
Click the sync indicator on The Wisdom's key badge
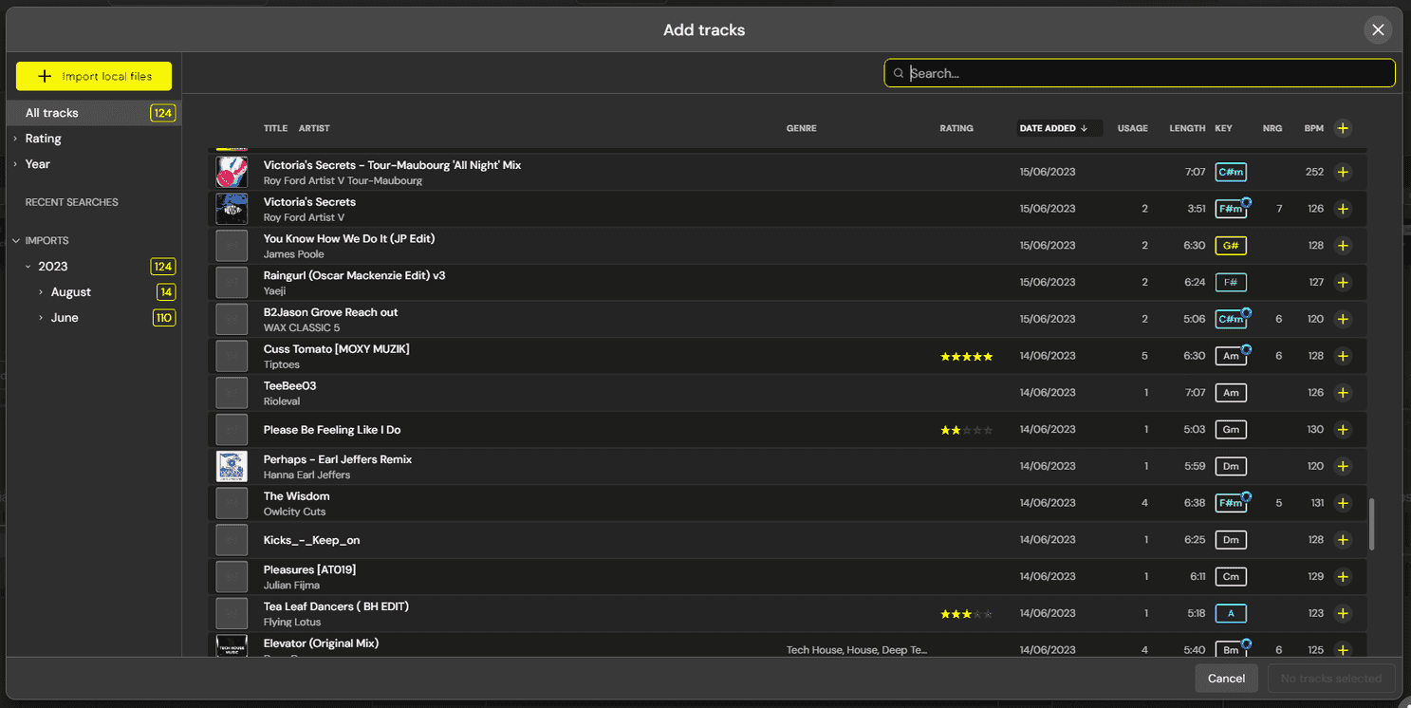(1244, 495)
